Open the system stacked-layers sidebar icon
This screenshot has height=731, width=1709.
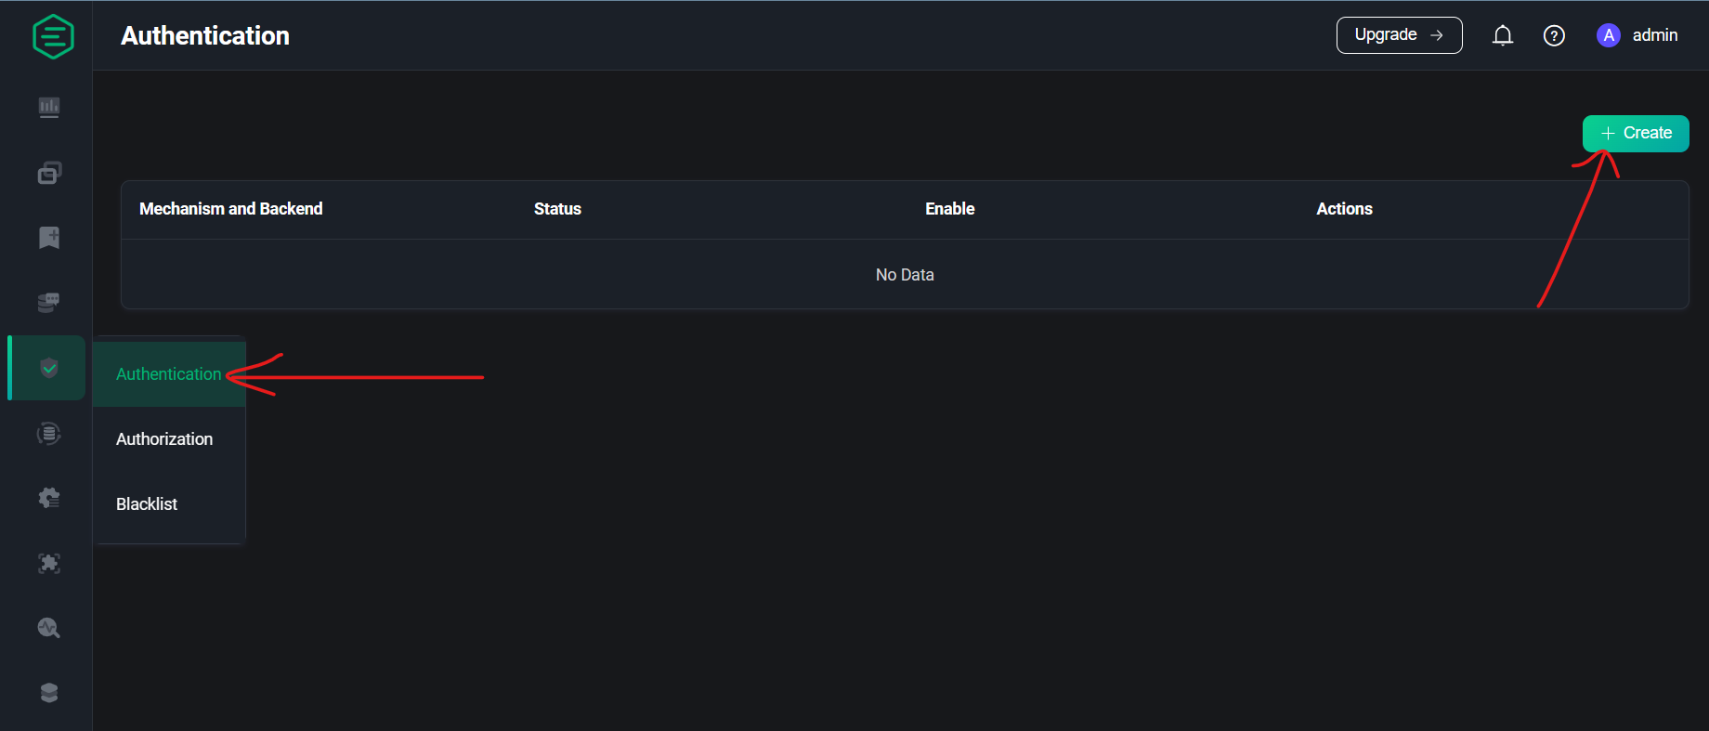[x=49, y=693]
